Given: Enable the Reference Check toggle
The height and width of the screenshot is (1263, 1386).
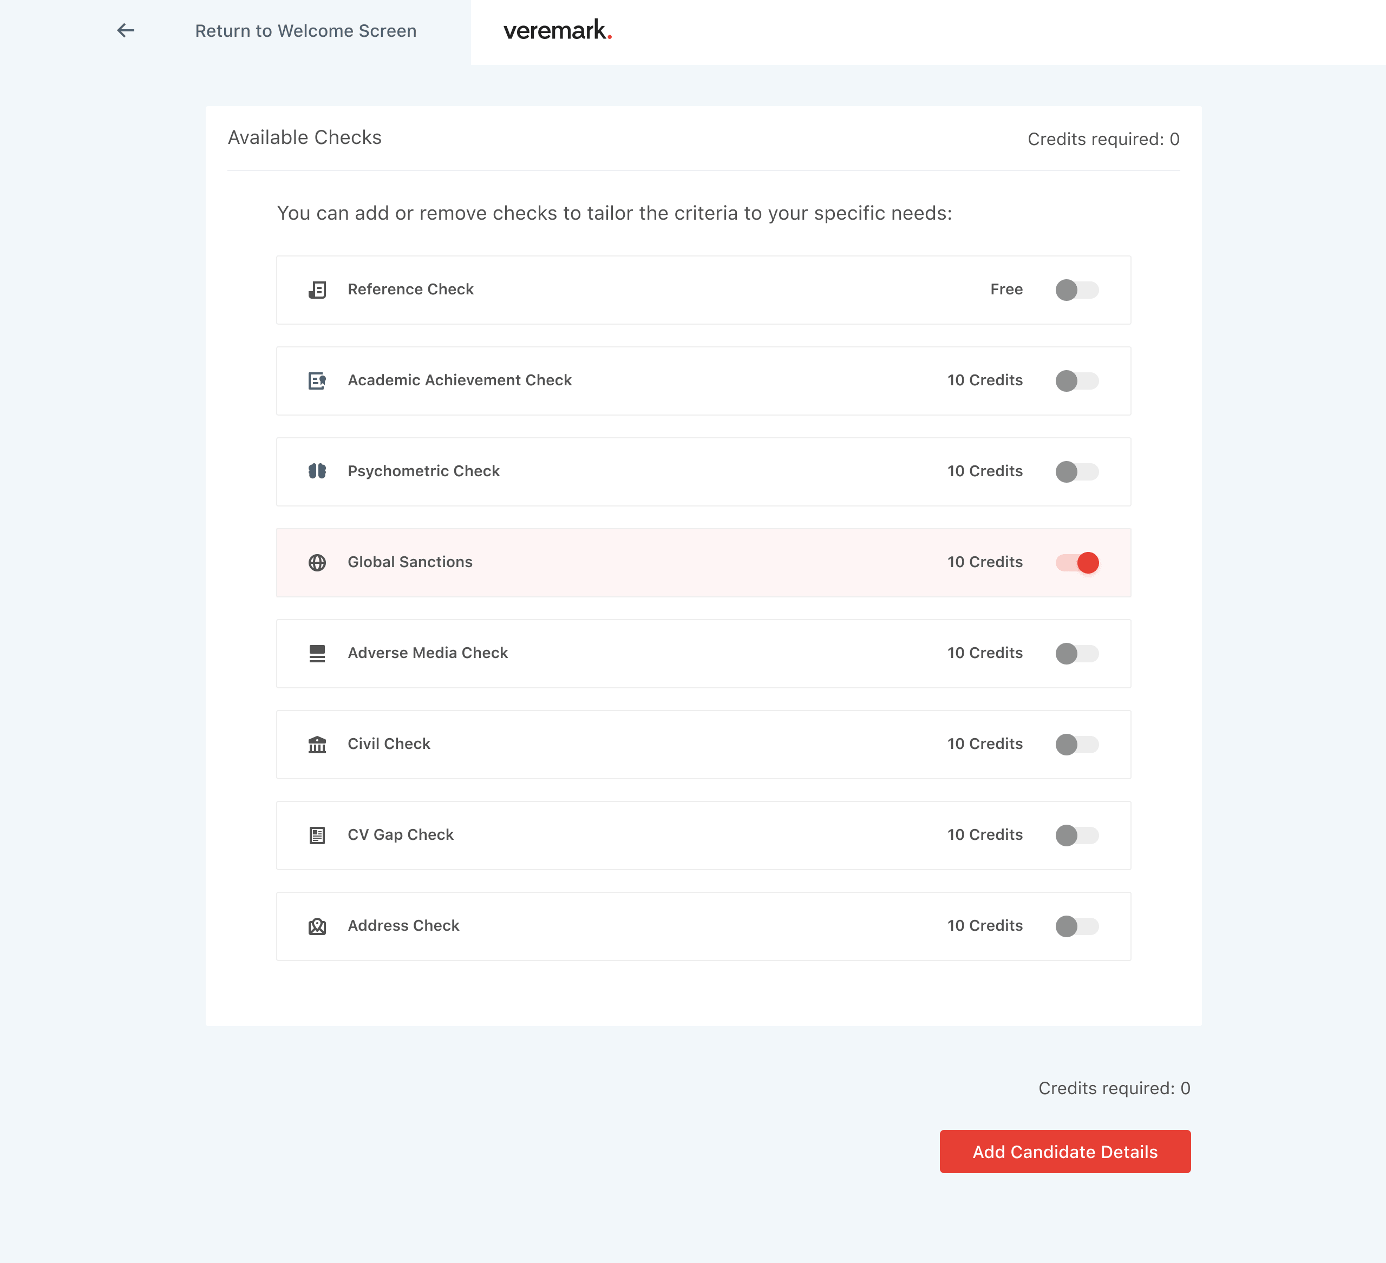Looking at the screenshot, I should (1077, 290).
